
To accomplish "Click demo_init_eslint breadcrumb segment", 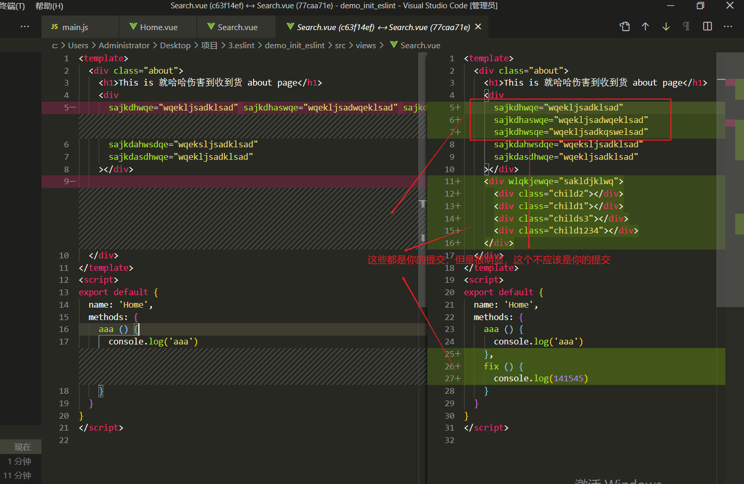I will point(294,45).
